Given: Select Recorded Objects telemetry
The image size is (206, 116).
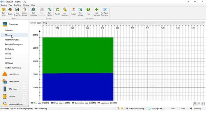Looking at the screenshot, I should click(x=12, y=40).
